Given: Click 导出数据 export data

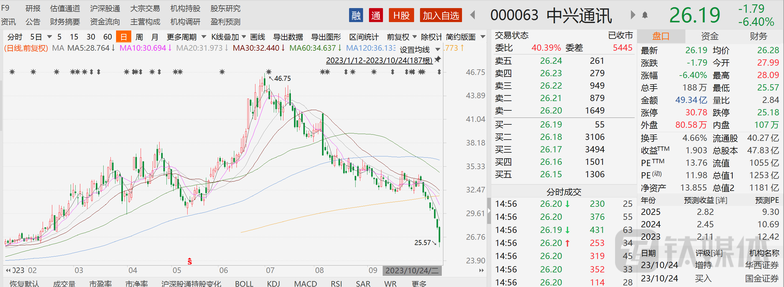Looking at the screenshot, I should click(288, 37).
